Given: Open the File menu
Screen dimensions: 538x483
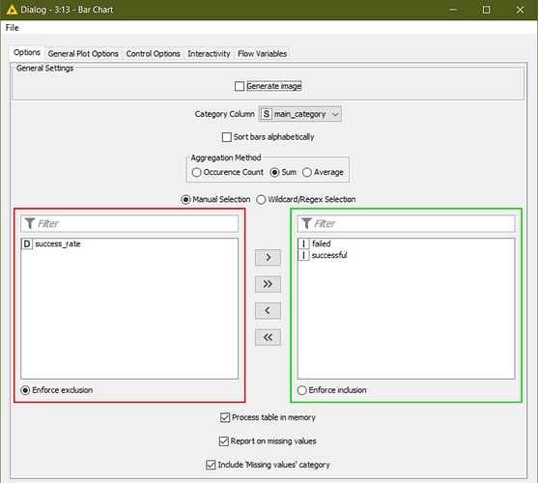Looking at the screenshot, I should tap(12, 28).
